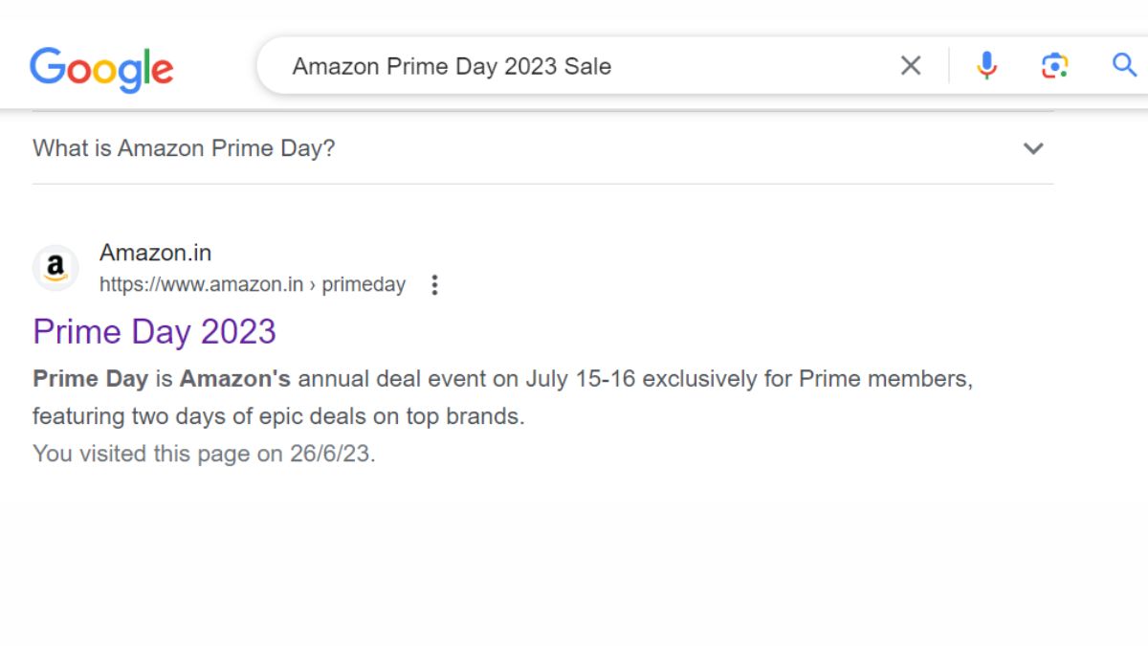1148x646 pixels.
Task: Click the "What is Amazon Prime Day?" question
Action: (x=184, y=148)
